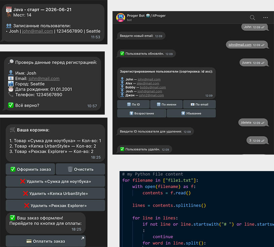Click cart line «Товар «Сумка для ноутбука»»
274x247 pixels.
point(55,141)
